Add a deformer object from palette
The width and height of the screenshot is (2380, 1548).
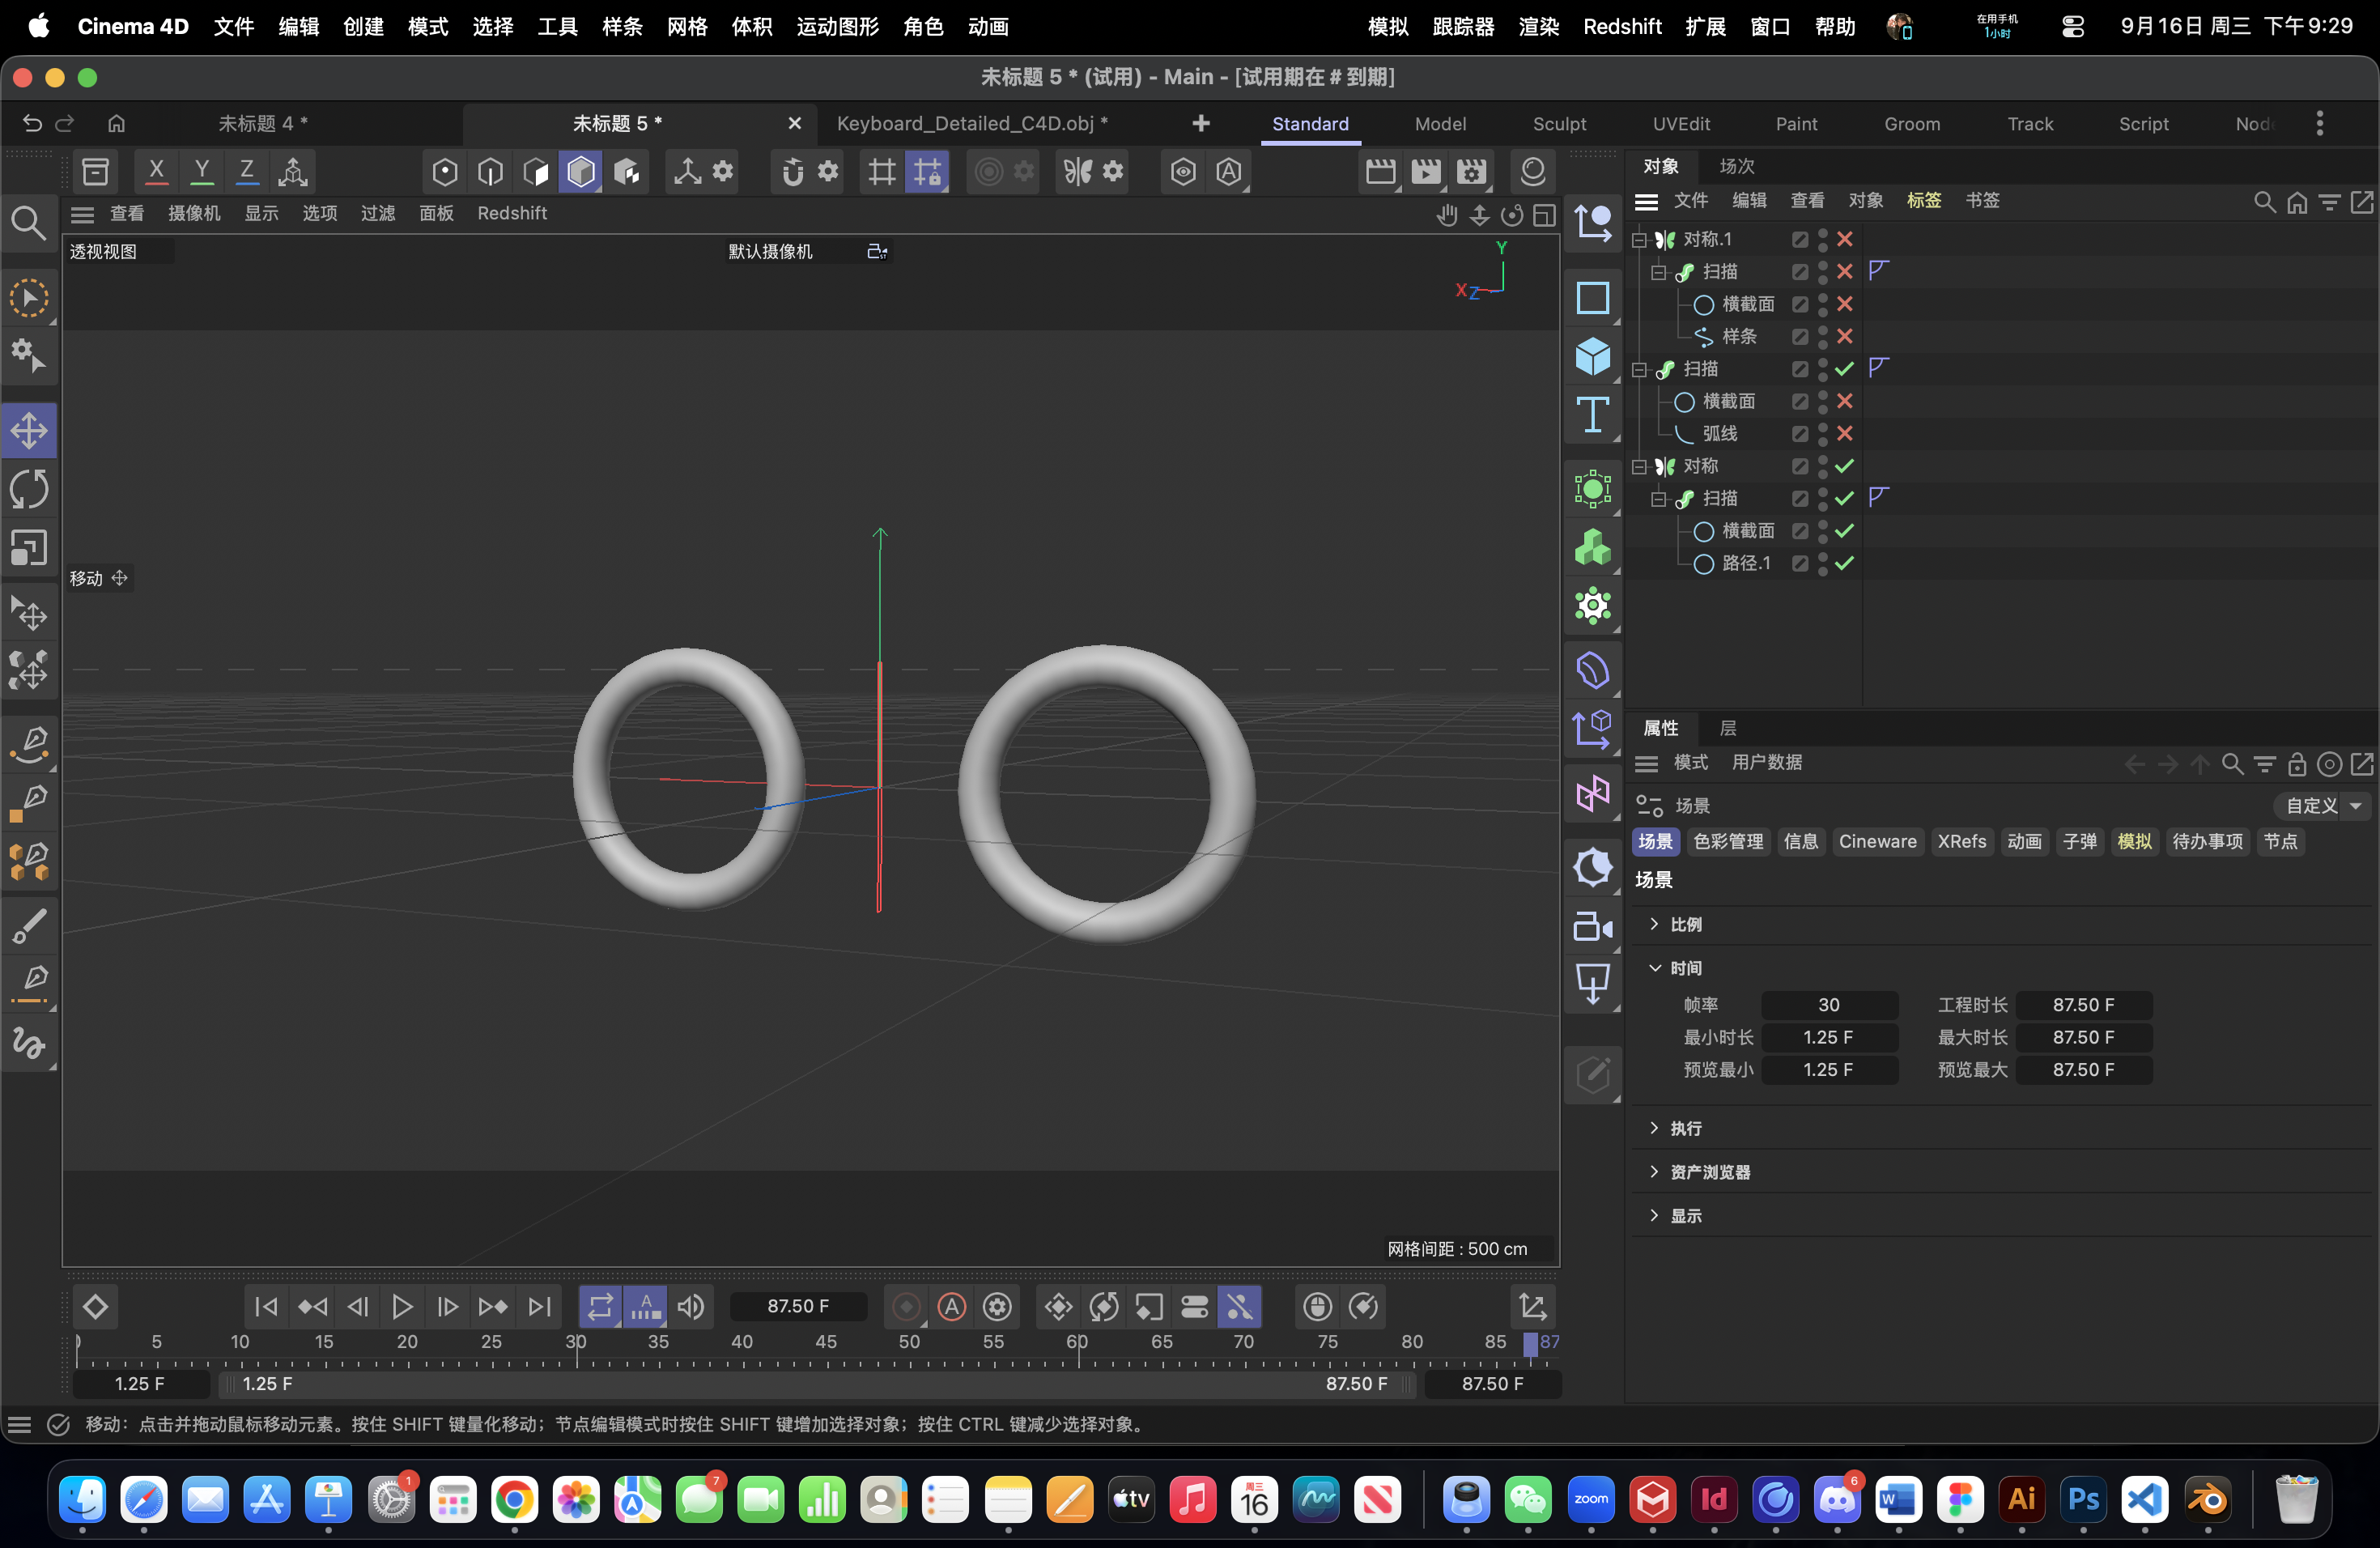coord(1592,670)
